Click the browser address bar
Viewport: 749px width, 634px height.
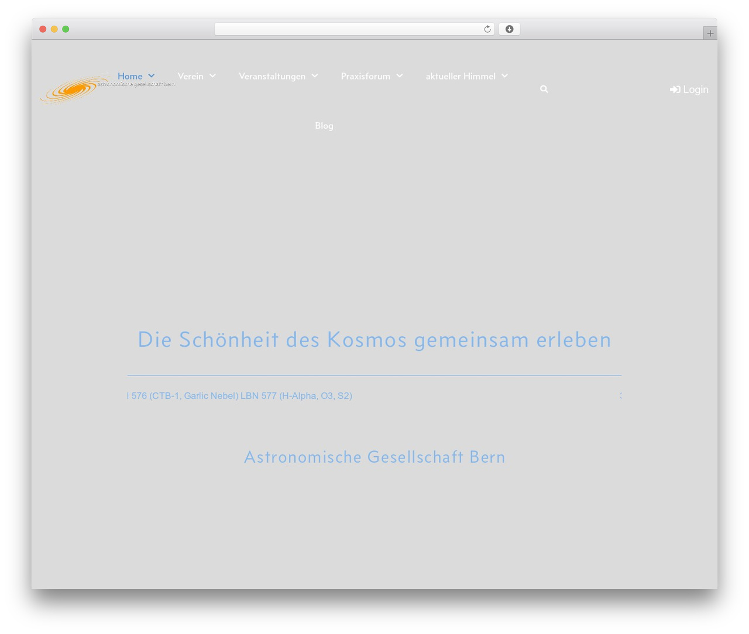coord(355,29)
